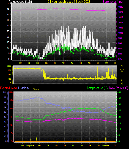Click the 30 value on the green temperature axis

point(120,104)
